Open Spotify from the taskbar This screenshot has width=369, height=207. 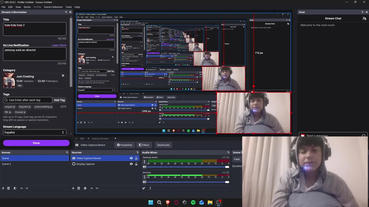click(193, 202)
